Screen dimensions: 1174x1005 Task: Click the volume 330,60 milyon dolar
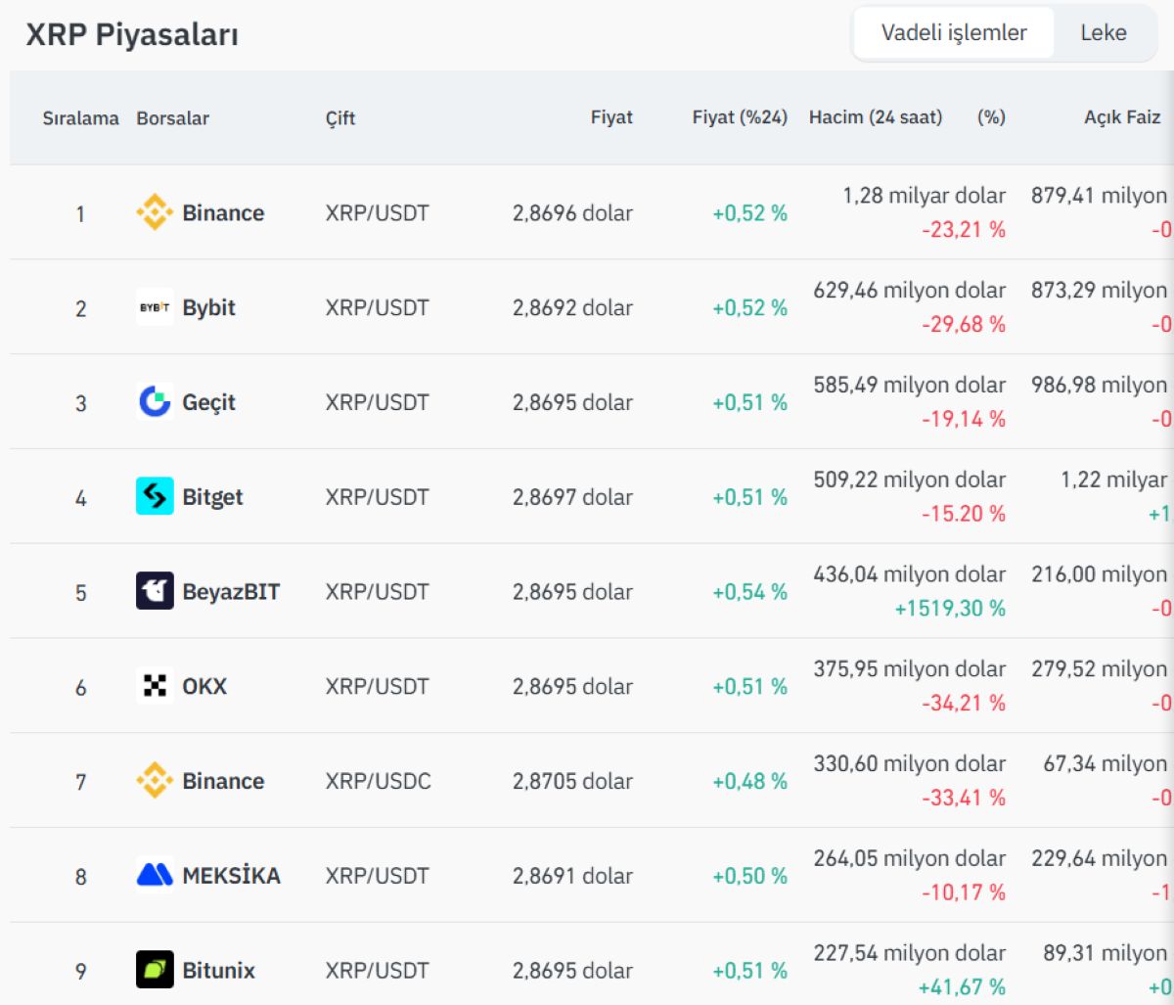pyautogui.click(x=910, y=764)
